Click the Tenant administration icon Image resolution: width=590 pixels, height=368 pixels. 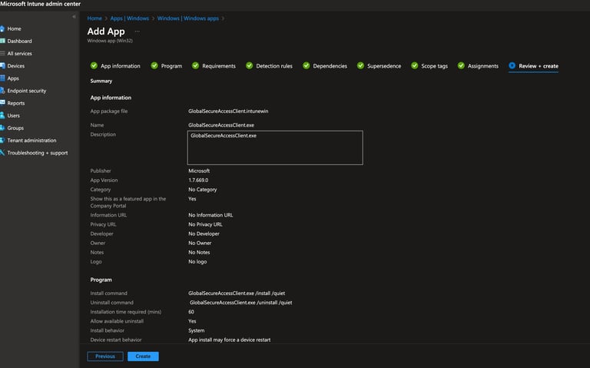pyautogui.click(x=2, y=141)
